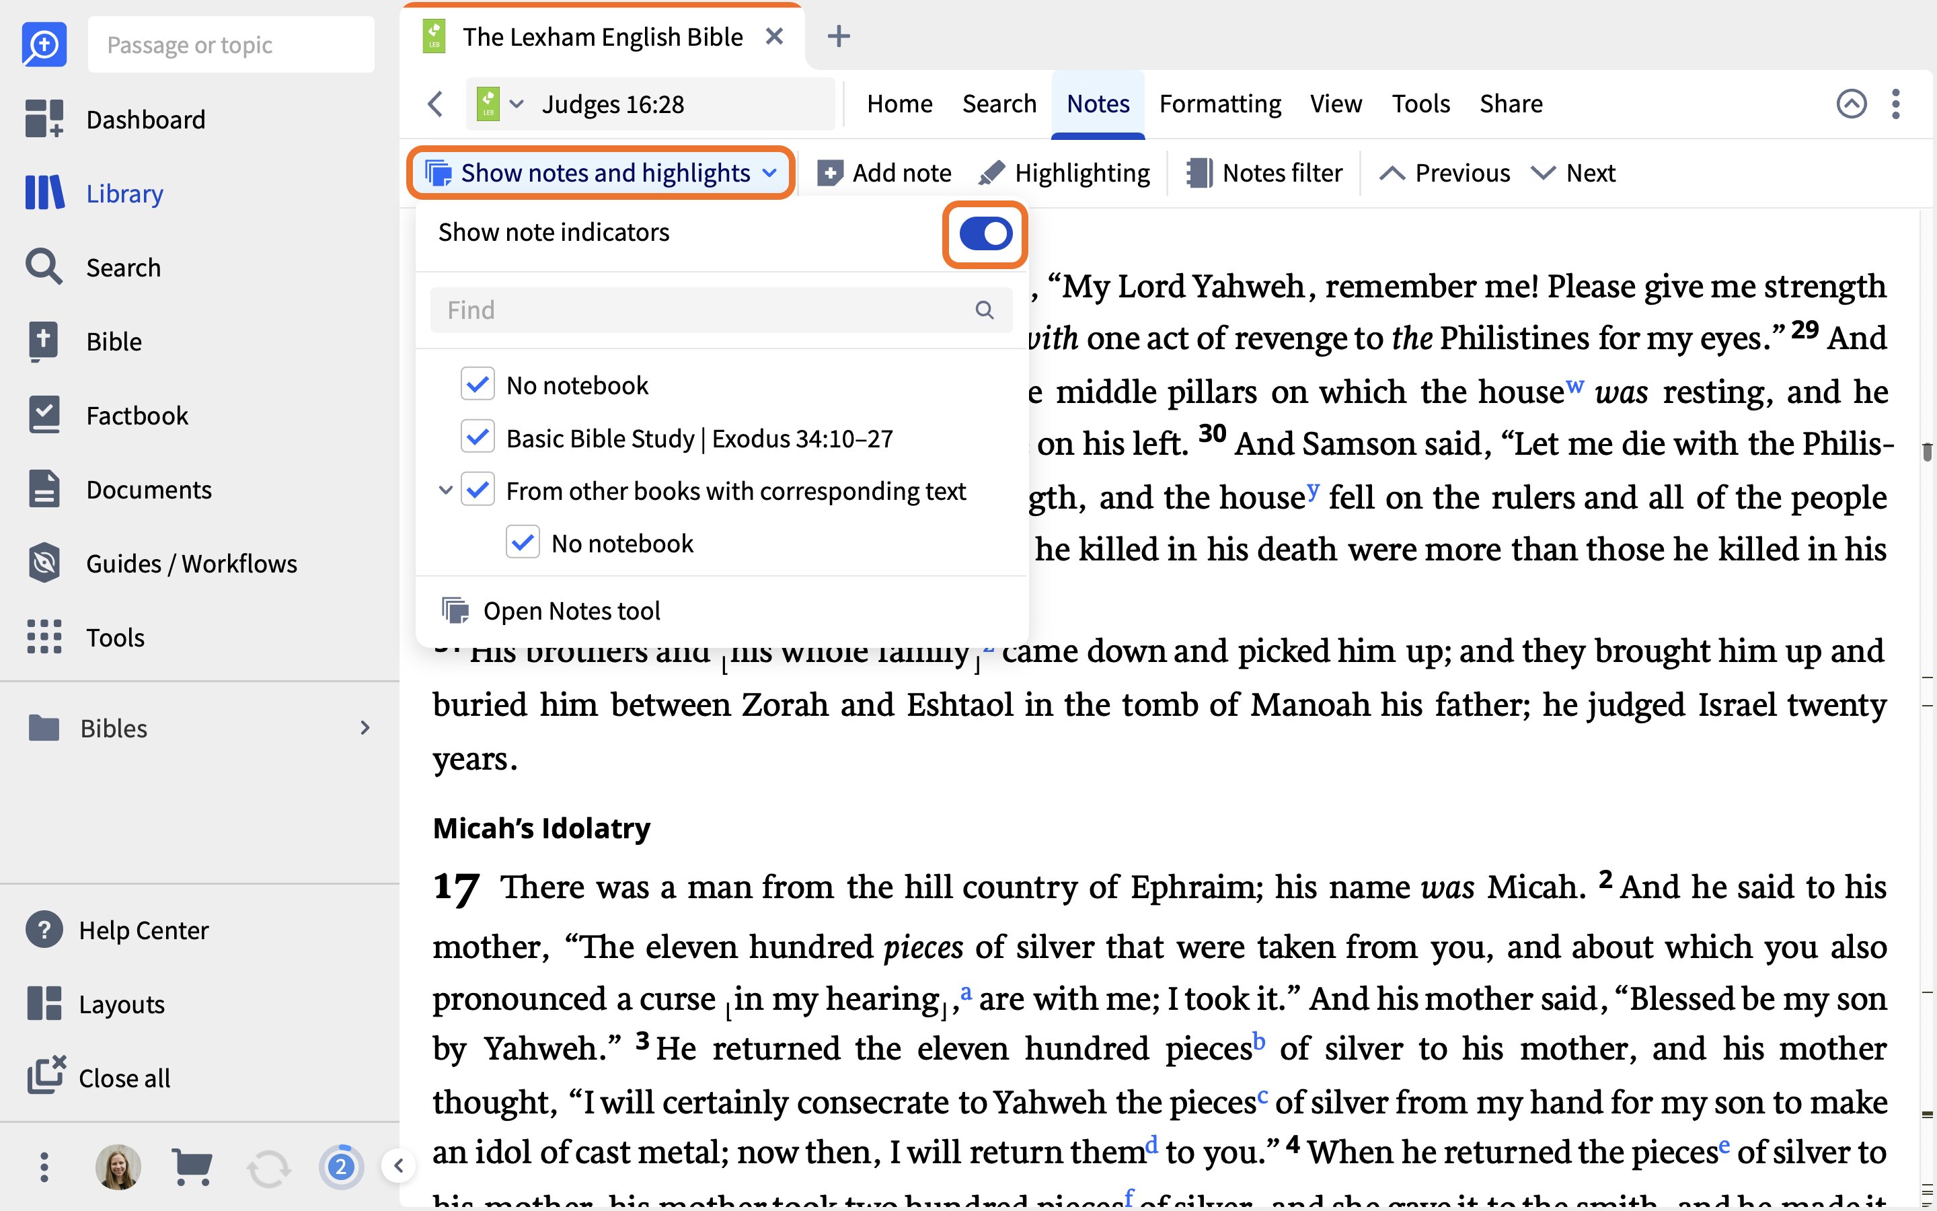Open the notifications badge showing 2

click(341, 1167)
